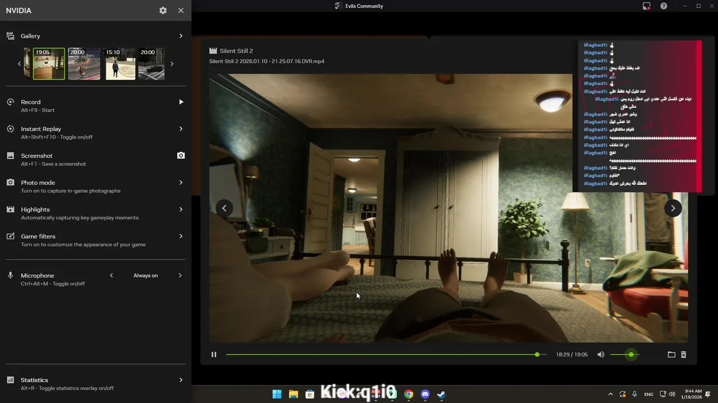This screenshot has width=718, height=403.
Task: Click the Silent Still 2 video title
Action: coord(236,51)
